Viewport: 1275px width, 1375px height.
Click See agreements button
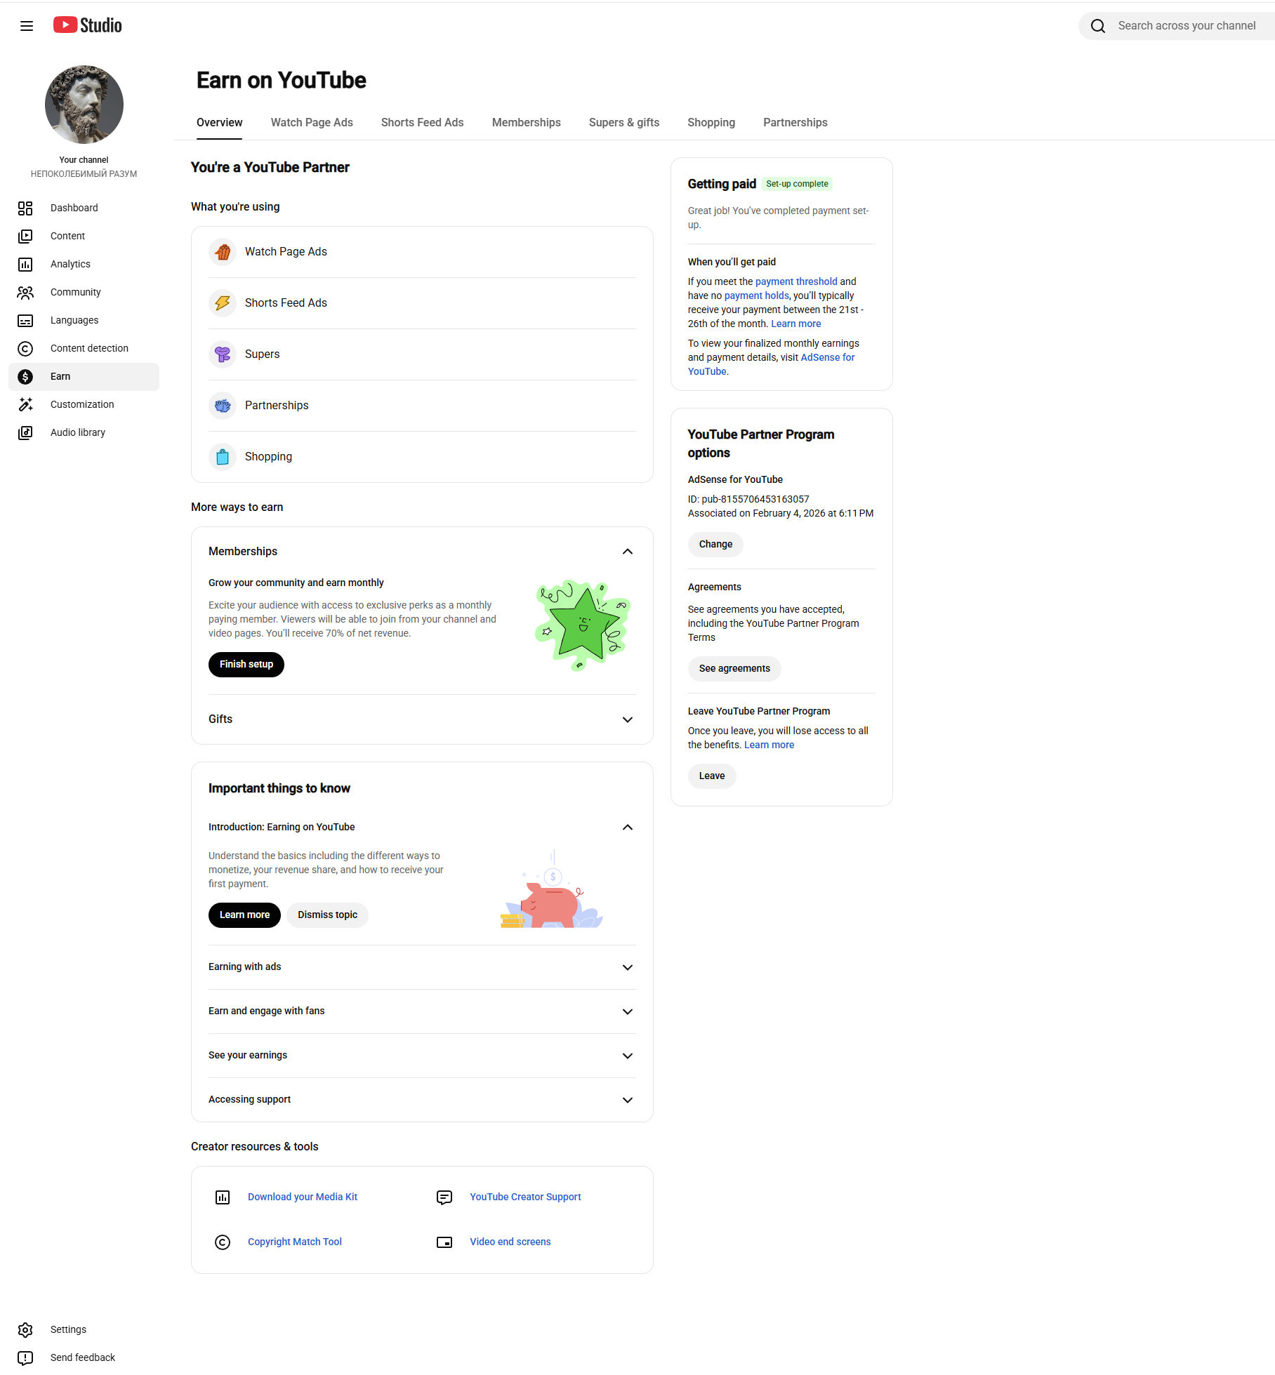(x=734, y=669)
